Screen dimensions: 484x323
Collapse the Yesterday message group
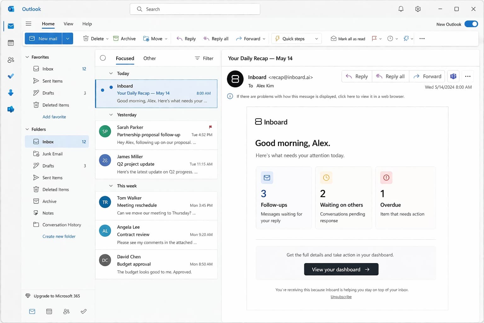pyautogui.click(x=111, y=115)
